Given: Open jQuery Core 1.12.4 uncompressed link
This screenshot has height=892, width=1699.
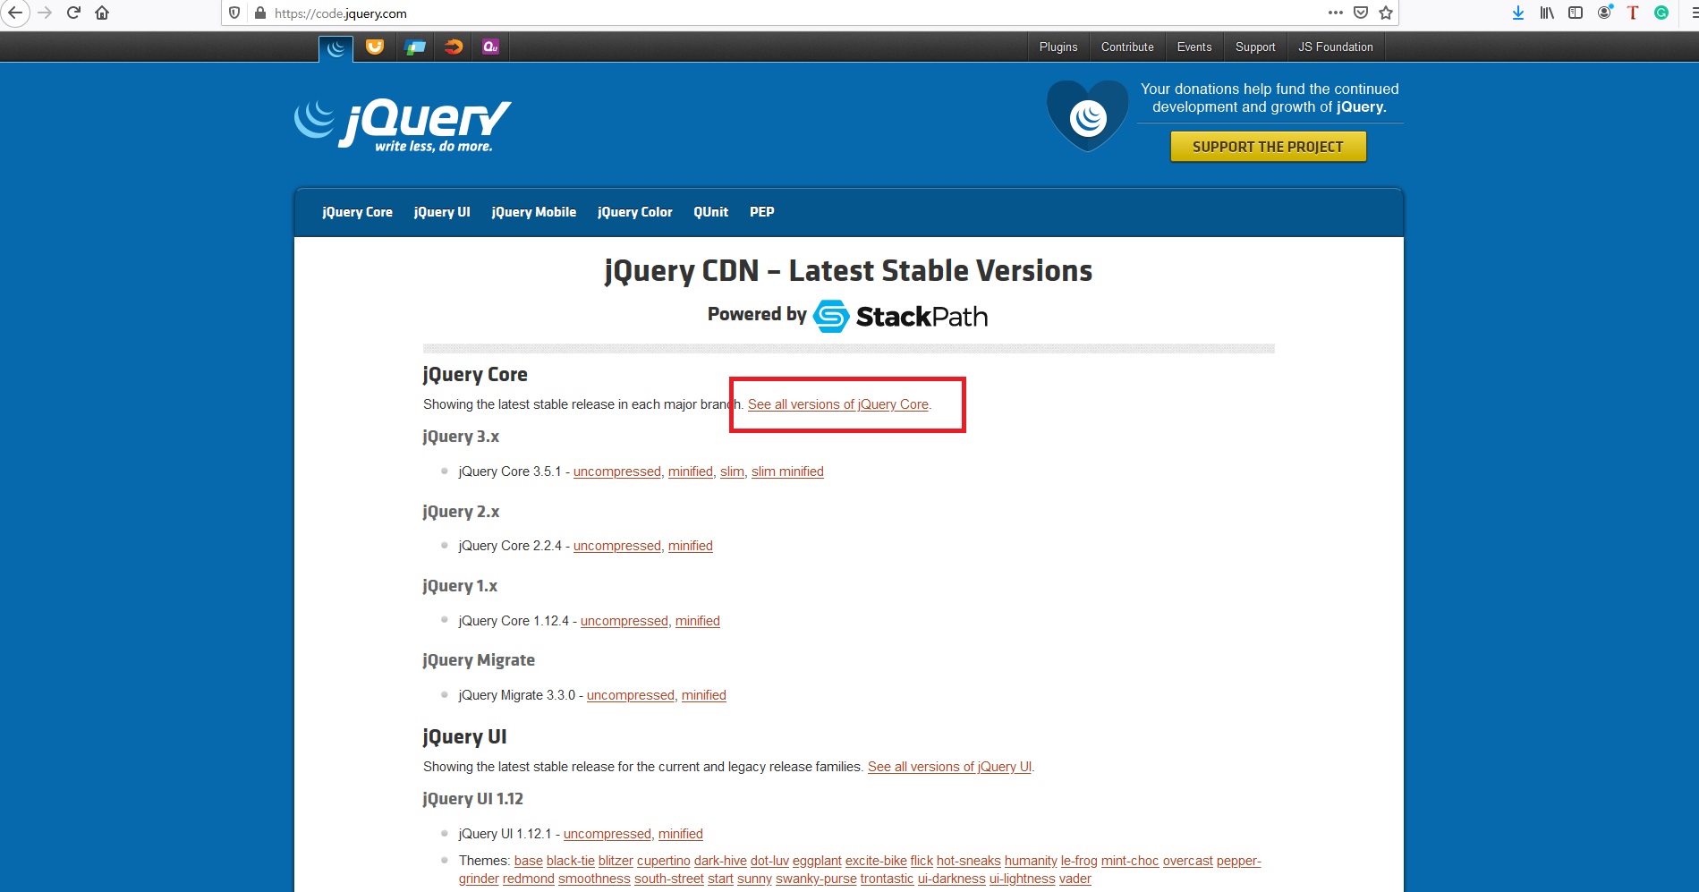Looking at the screenshot, I should pyautogui.click(x=624, y=621).
